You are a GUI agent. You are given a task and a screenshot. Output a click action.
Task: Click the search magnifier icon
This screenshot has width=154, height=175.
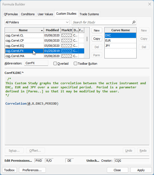[134, 22]
